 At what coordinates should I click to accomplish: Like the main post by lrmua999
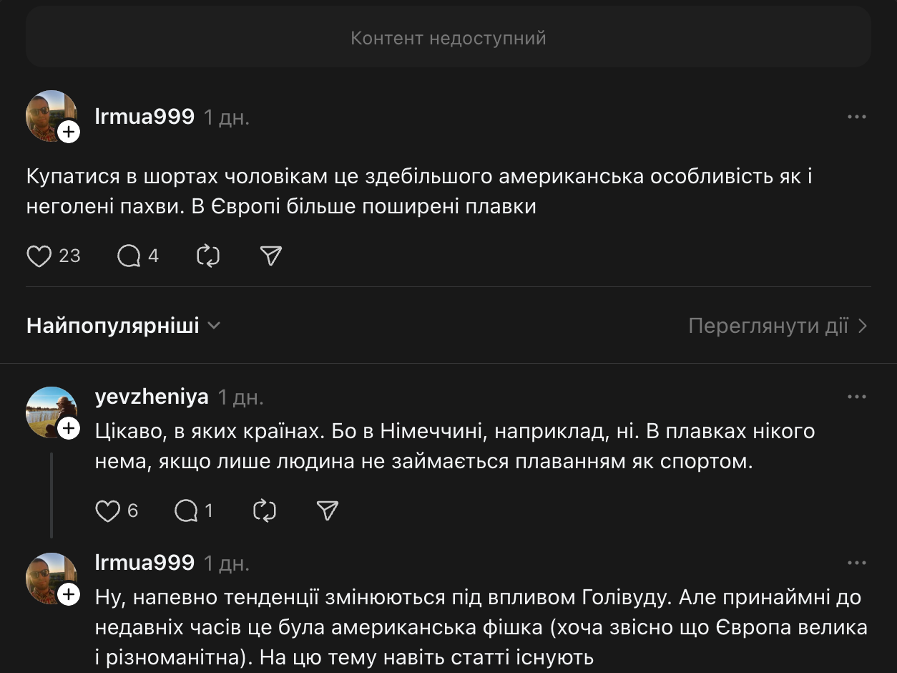[40, 256]
